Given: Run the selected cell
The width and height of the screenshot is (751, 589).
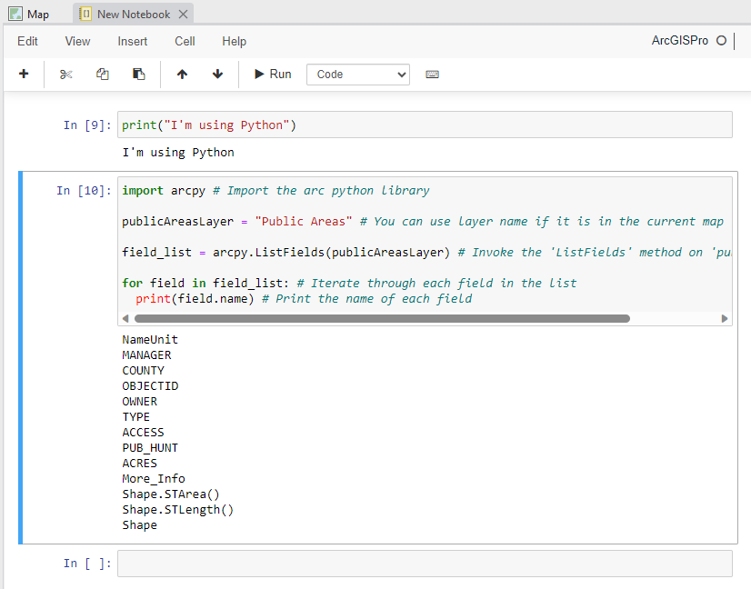Looking at the screenshot, I should (x=273, y=74).
